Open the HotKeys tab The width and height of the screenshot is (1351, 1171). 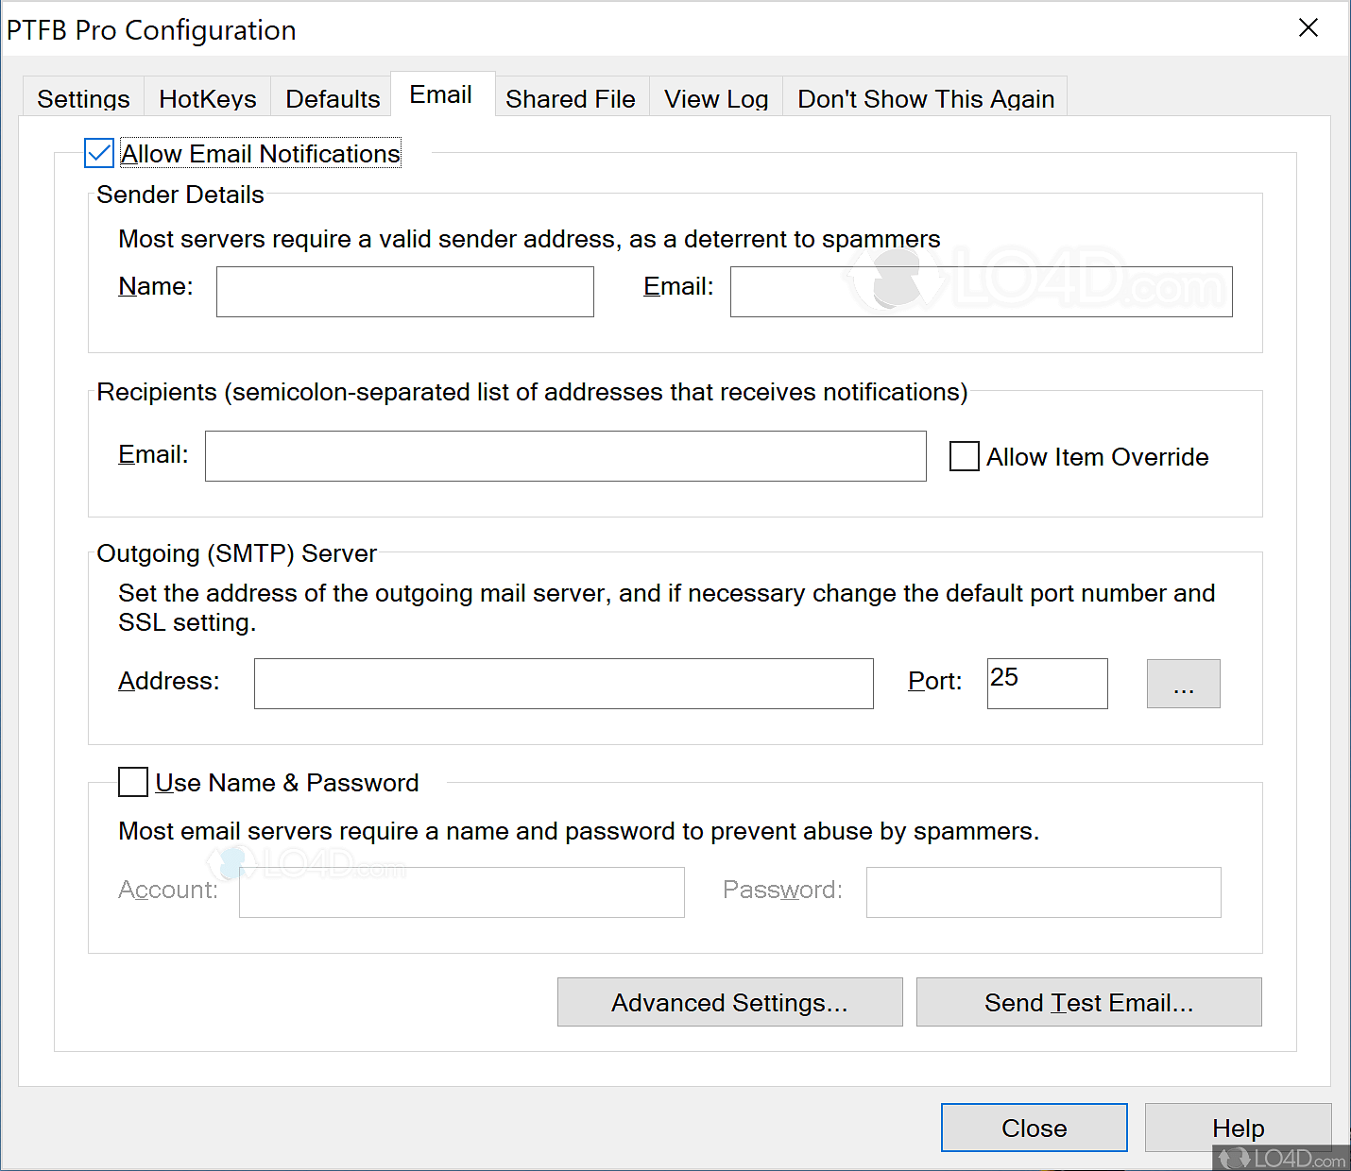[208, 98]
